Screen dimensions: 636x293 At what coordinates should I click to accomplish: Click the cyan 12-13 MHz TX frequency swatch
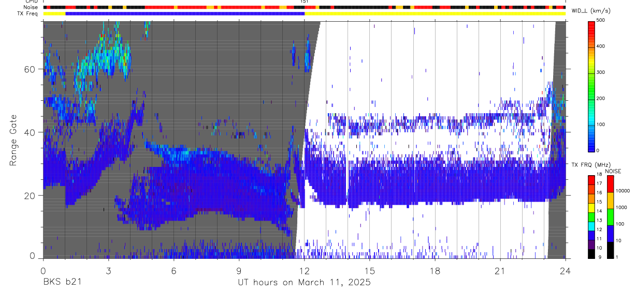[x=591, y=226]
